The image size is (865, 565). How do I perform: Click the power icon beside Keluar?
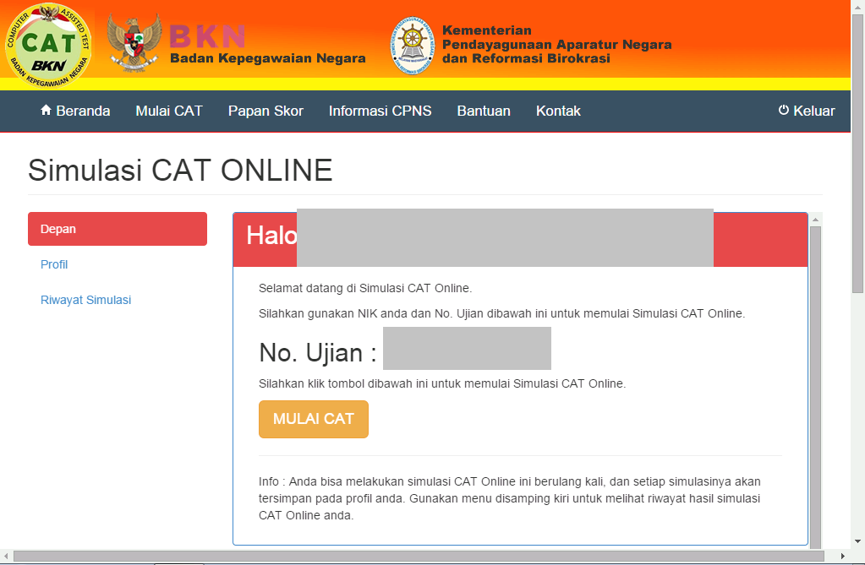tap(783, 111)
